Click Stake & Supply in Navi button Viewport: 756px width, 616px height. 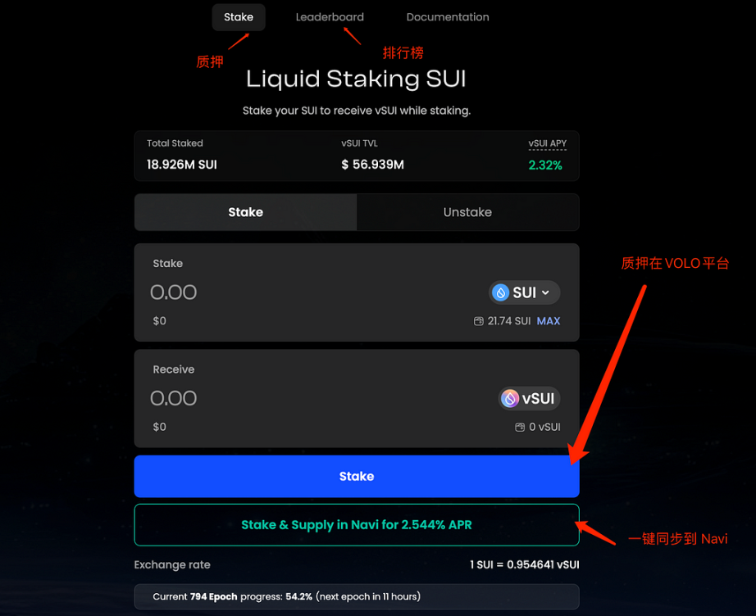click(x=357, y=525)
